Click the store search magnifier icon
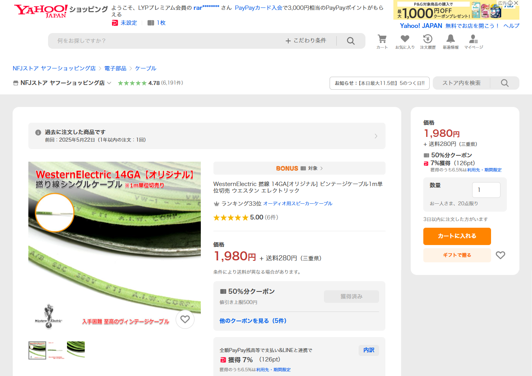 505,83
